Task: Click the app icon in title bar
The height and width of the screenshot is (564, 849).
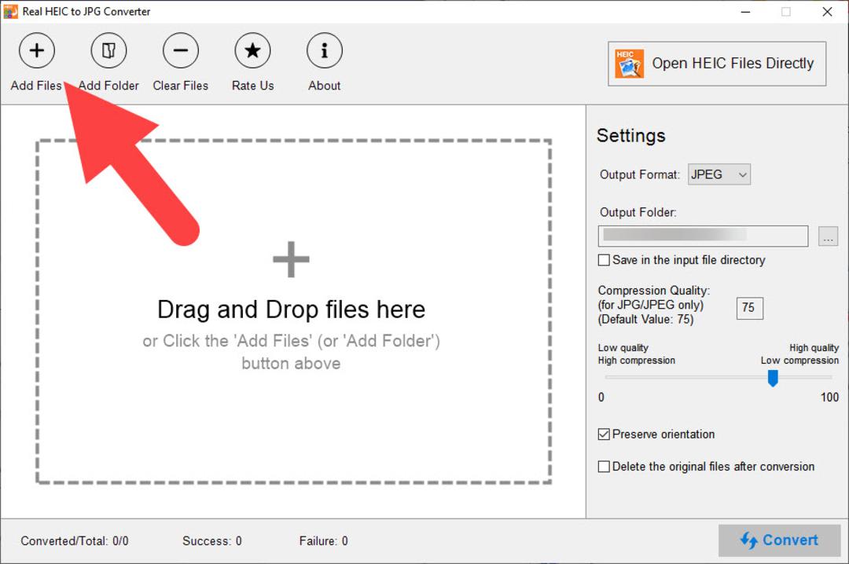Action: click(x=10, y=11)
